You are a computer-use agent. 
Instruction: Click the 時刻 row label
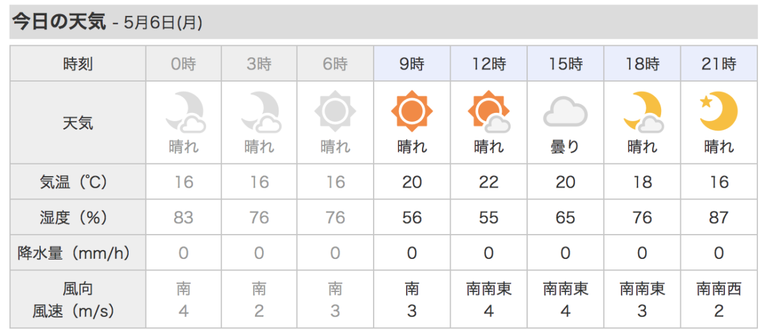point(78,64)
